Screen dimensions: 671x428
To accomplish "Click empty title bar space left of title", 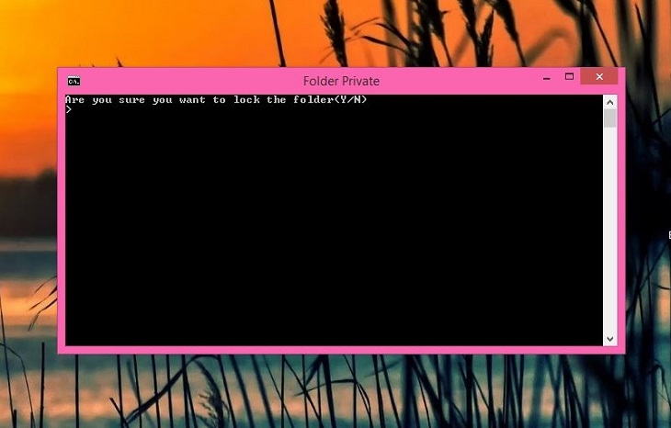I will click(184, 81).
